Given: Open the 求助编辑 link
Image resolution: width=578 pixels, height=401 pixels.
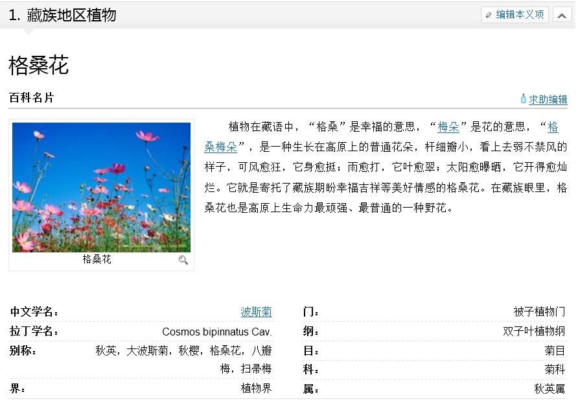Looking at the screenshot, I should [548, 99].
